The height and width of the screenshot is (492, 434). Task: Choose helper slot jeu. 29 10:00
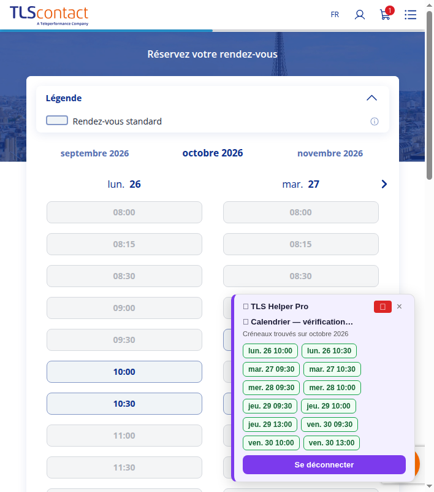coord(329,406)
